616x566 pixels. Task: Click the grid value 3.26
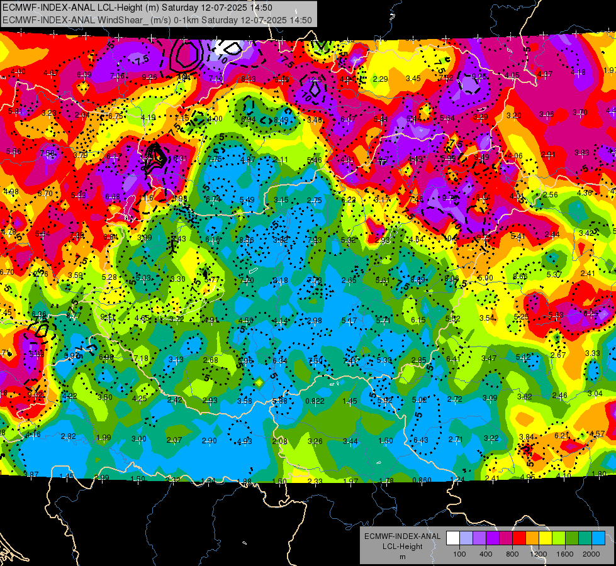(315, 441)
